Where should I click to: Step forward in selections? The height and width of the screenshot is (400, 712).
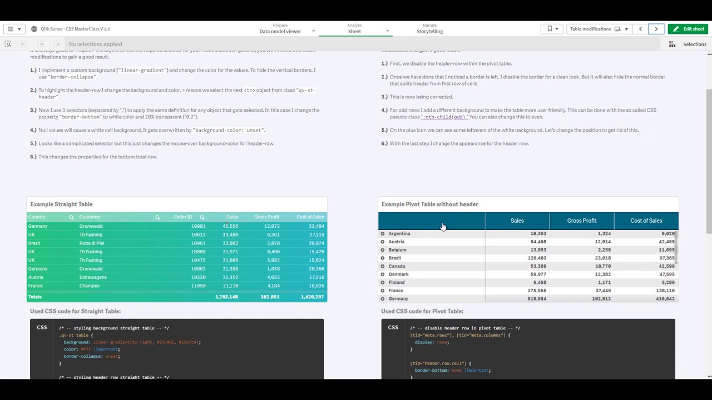[40, 44]
